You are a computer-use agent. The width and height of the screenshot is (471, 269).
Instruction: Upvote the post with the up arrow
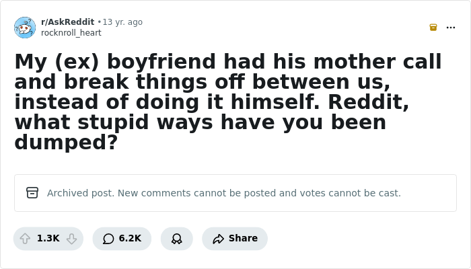tap(26, 239)
